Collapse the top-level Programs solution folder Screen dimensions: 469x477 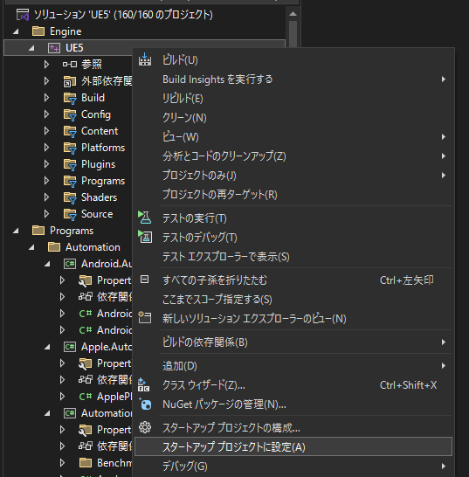coord(16,231)
